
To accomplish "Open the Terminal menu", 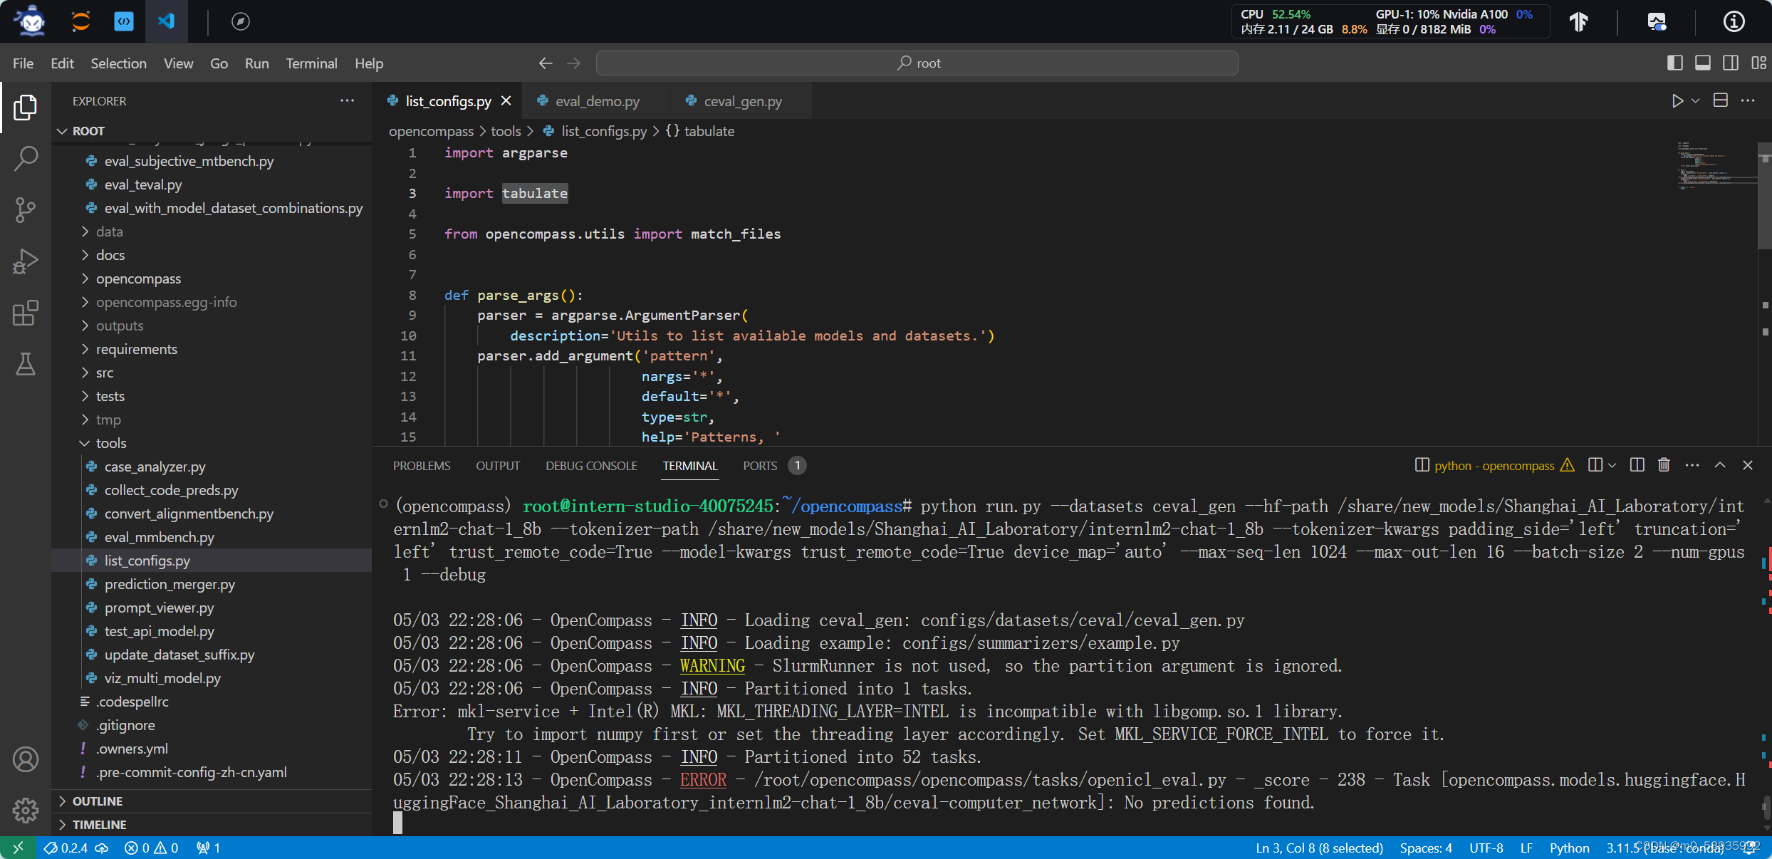I will click(311, 63).
